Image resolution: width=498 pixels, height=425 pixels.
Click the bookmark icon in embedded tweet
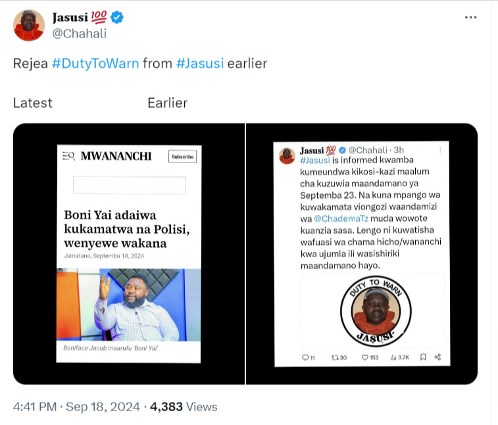pyautogui.click(x=423, y=357)
